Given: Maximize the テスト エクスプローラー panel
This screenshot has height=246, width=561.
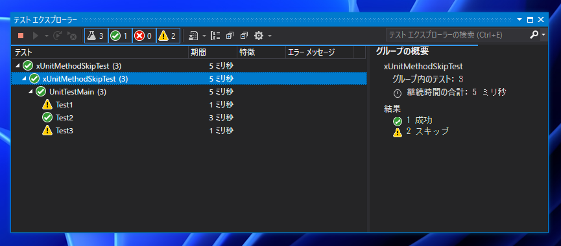Looking at the screenshot, I should (x=531, y=19).
